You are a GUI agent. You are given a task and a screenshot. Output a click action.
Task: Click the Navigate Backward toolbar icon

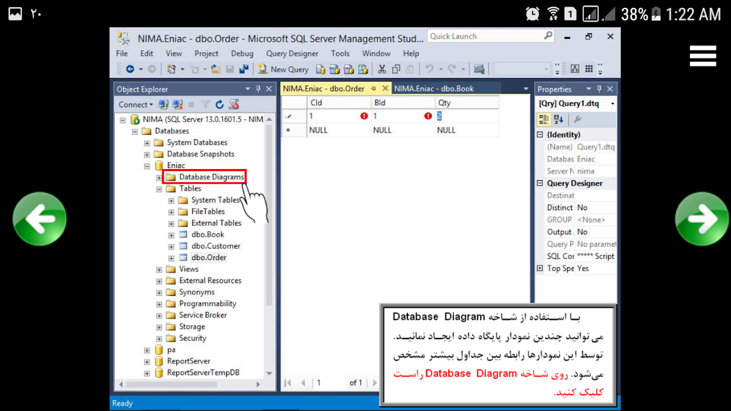point(130,69)
